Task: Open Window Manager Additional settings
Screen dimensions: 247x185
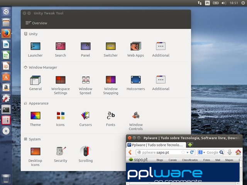Action: [161, 83]
